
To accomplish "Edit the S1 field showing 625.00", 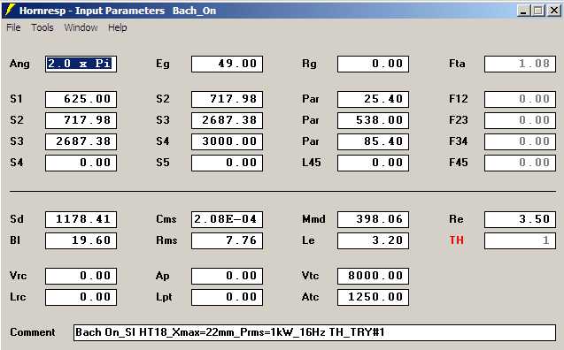I will click(81, 99).
